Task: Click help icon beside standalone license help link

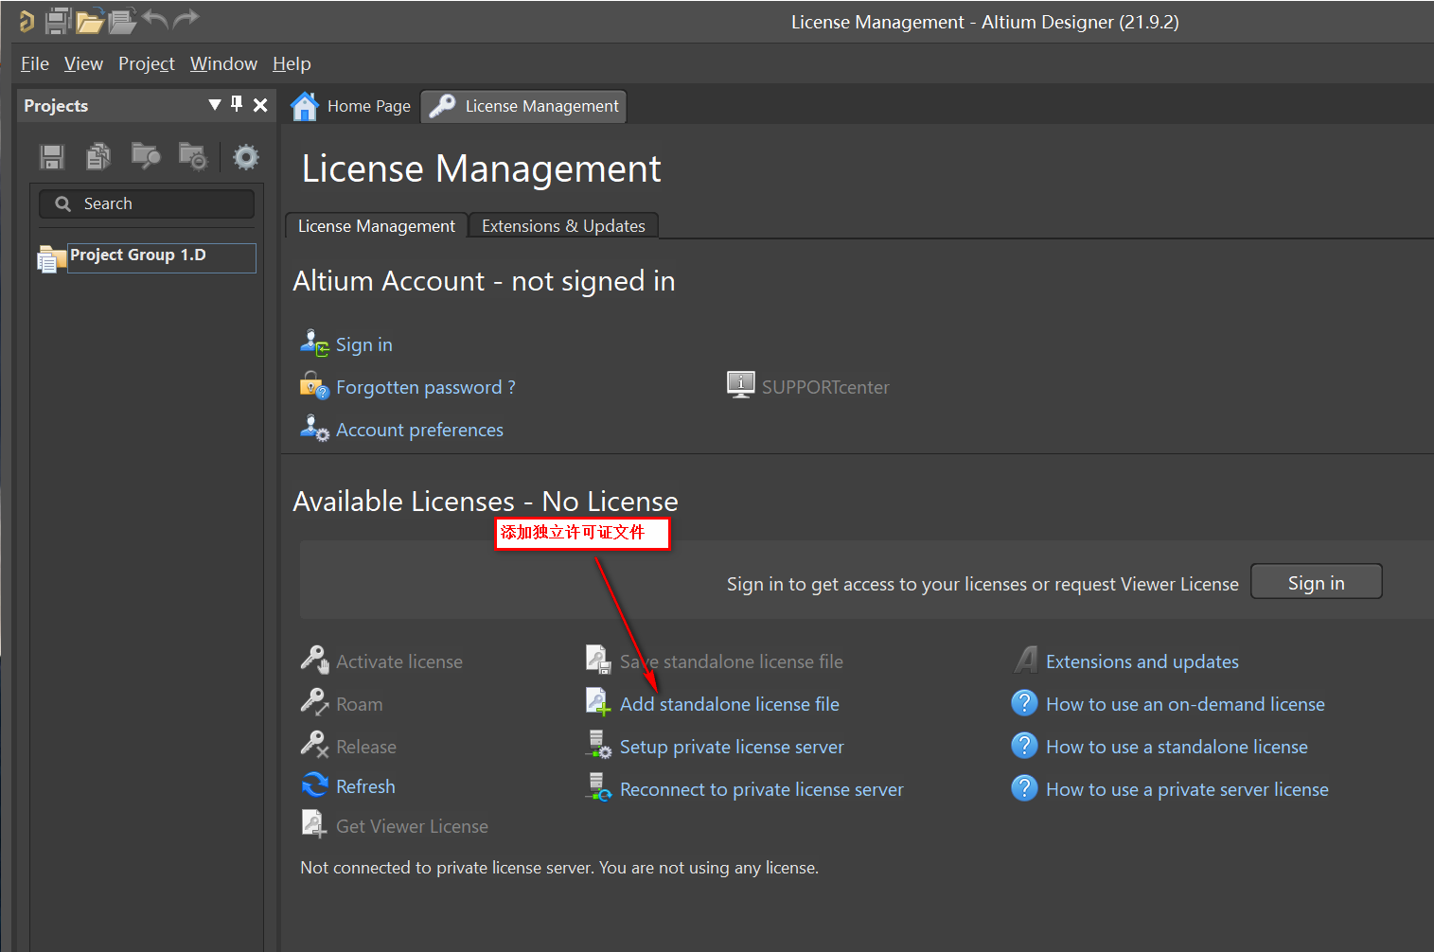Action: [x=1024, y=745]
